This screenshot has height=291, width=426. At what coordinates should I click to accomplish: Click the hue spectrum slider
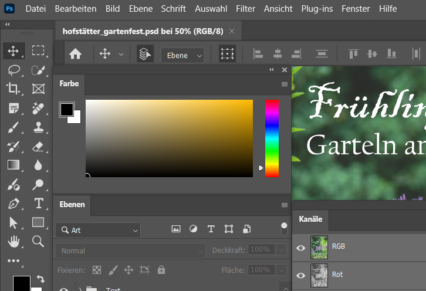tap(272, 138)
